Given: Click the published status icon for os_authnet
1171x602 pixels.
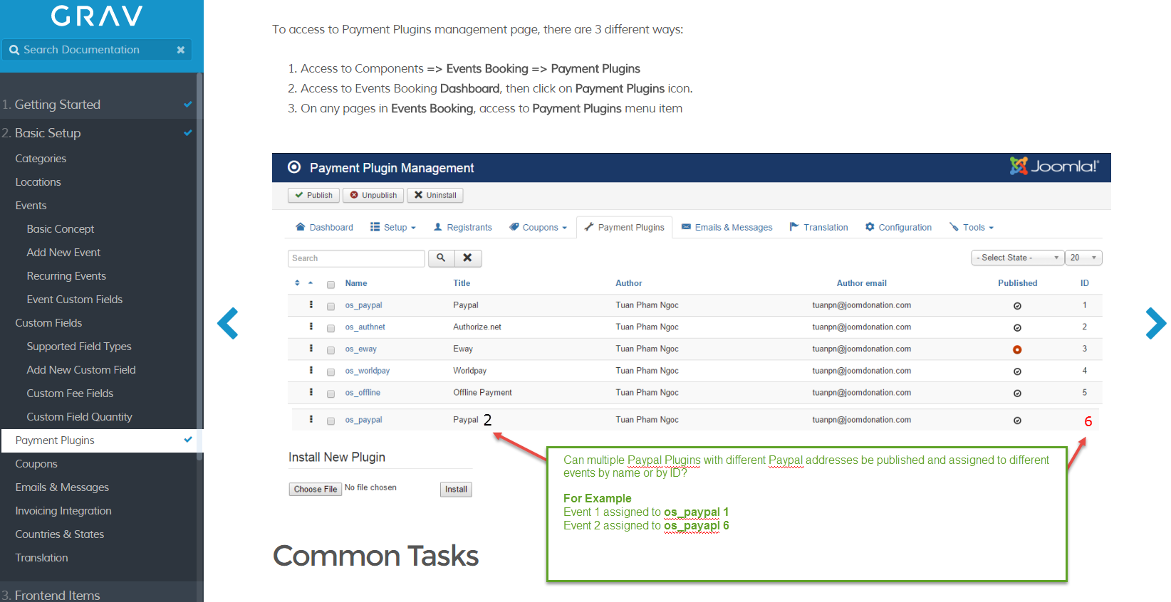Looking at the screenshot, I should click(1017, 328).
